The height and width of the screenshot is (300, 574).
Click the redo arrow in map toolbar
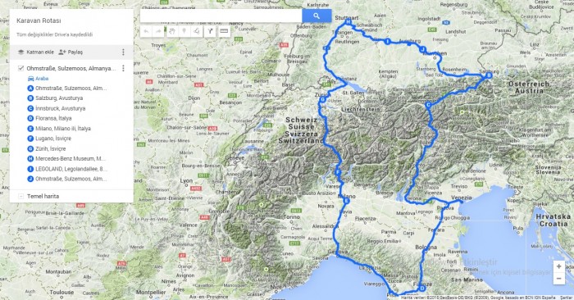[158, 31]
